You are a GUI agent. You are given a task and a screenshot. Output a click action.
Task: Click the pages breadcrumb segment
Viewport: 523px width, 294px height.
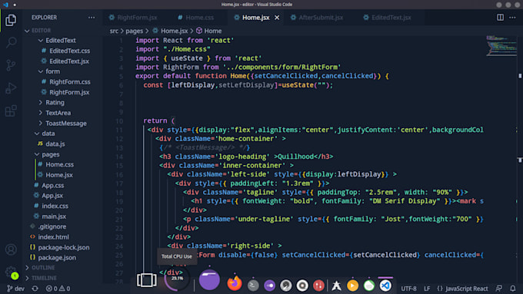point(134,31)
